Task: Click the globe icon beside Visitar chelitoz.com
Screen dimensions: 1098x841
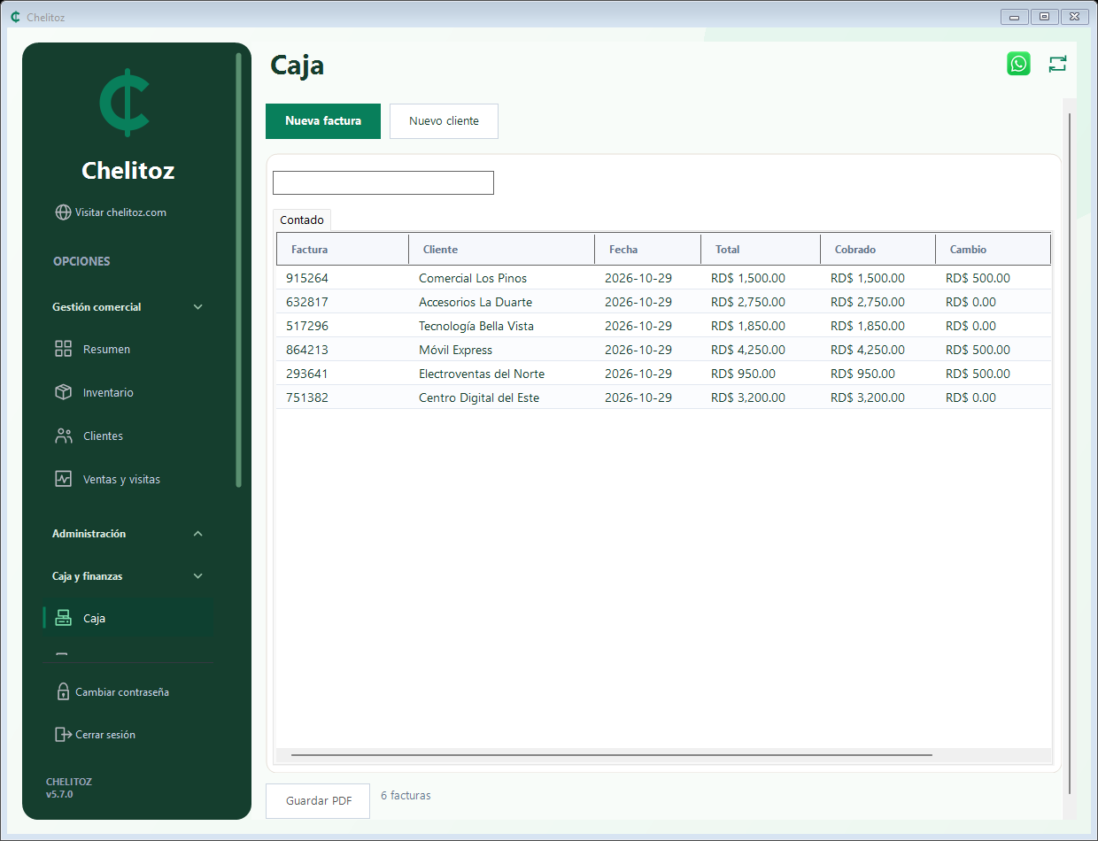Action: click(x=63, y=212)
